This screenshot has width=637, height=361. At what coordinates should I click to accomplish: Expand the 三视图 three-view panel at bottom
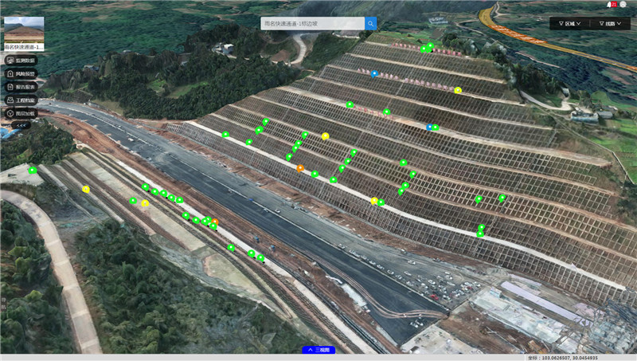tap(318, 350)
